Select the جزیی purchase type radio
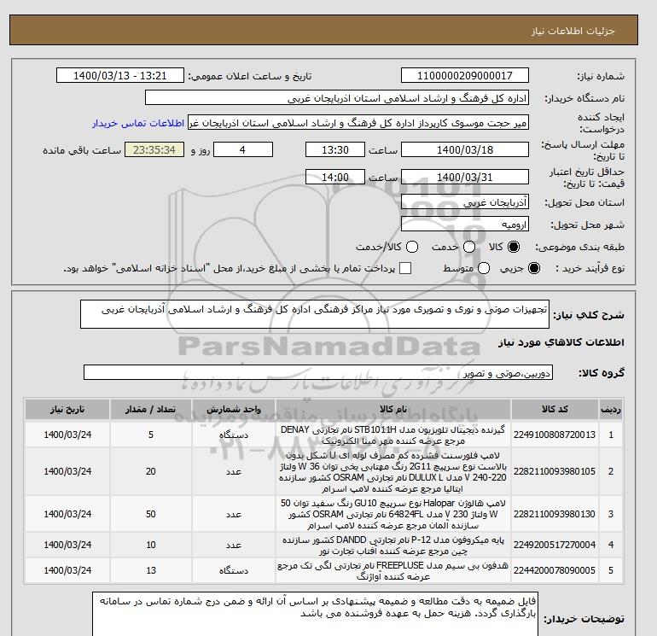 (534, 268)
